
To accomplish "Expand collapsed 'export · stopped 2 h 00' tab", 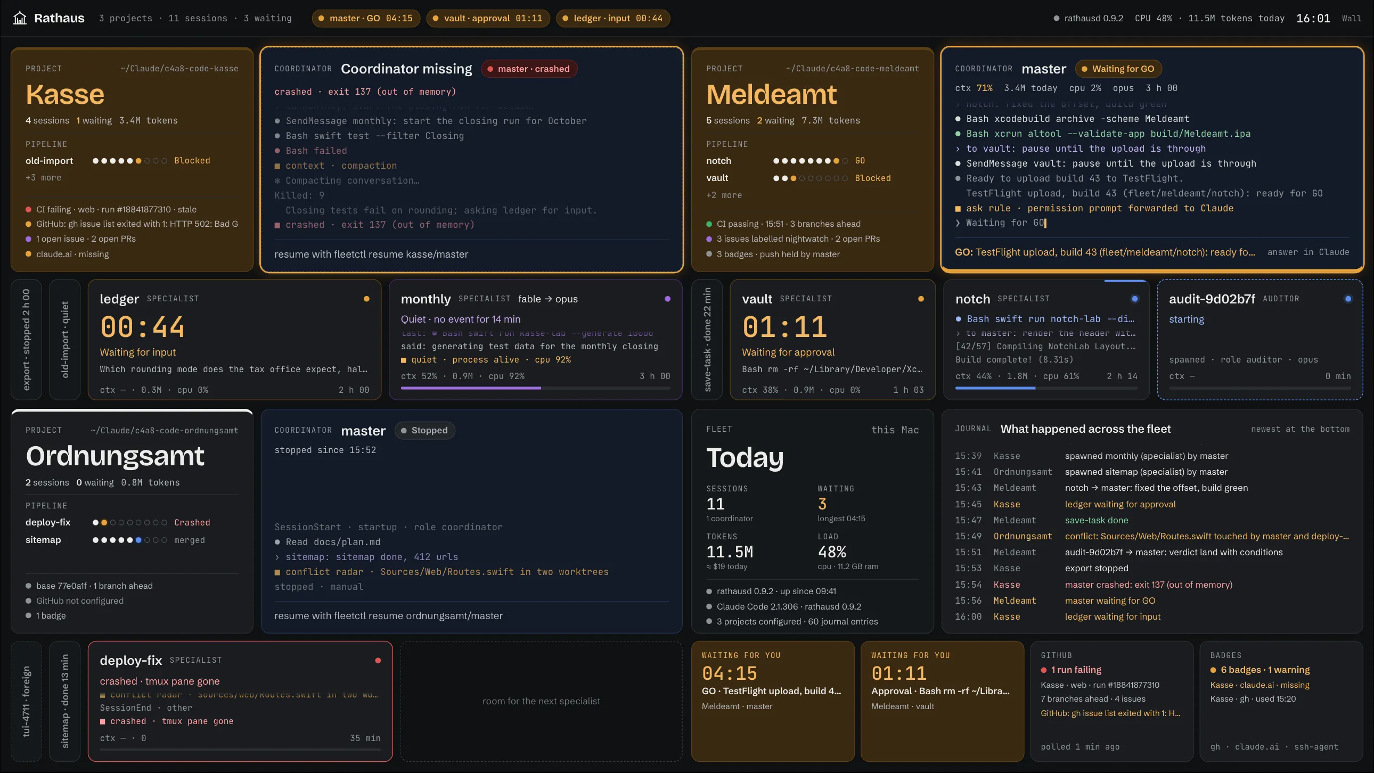I will click(x=26, y=340).
